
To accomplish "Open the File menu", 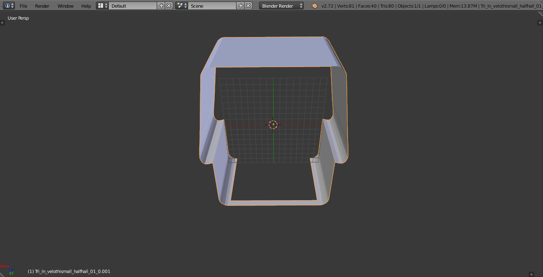I will 23,6.
